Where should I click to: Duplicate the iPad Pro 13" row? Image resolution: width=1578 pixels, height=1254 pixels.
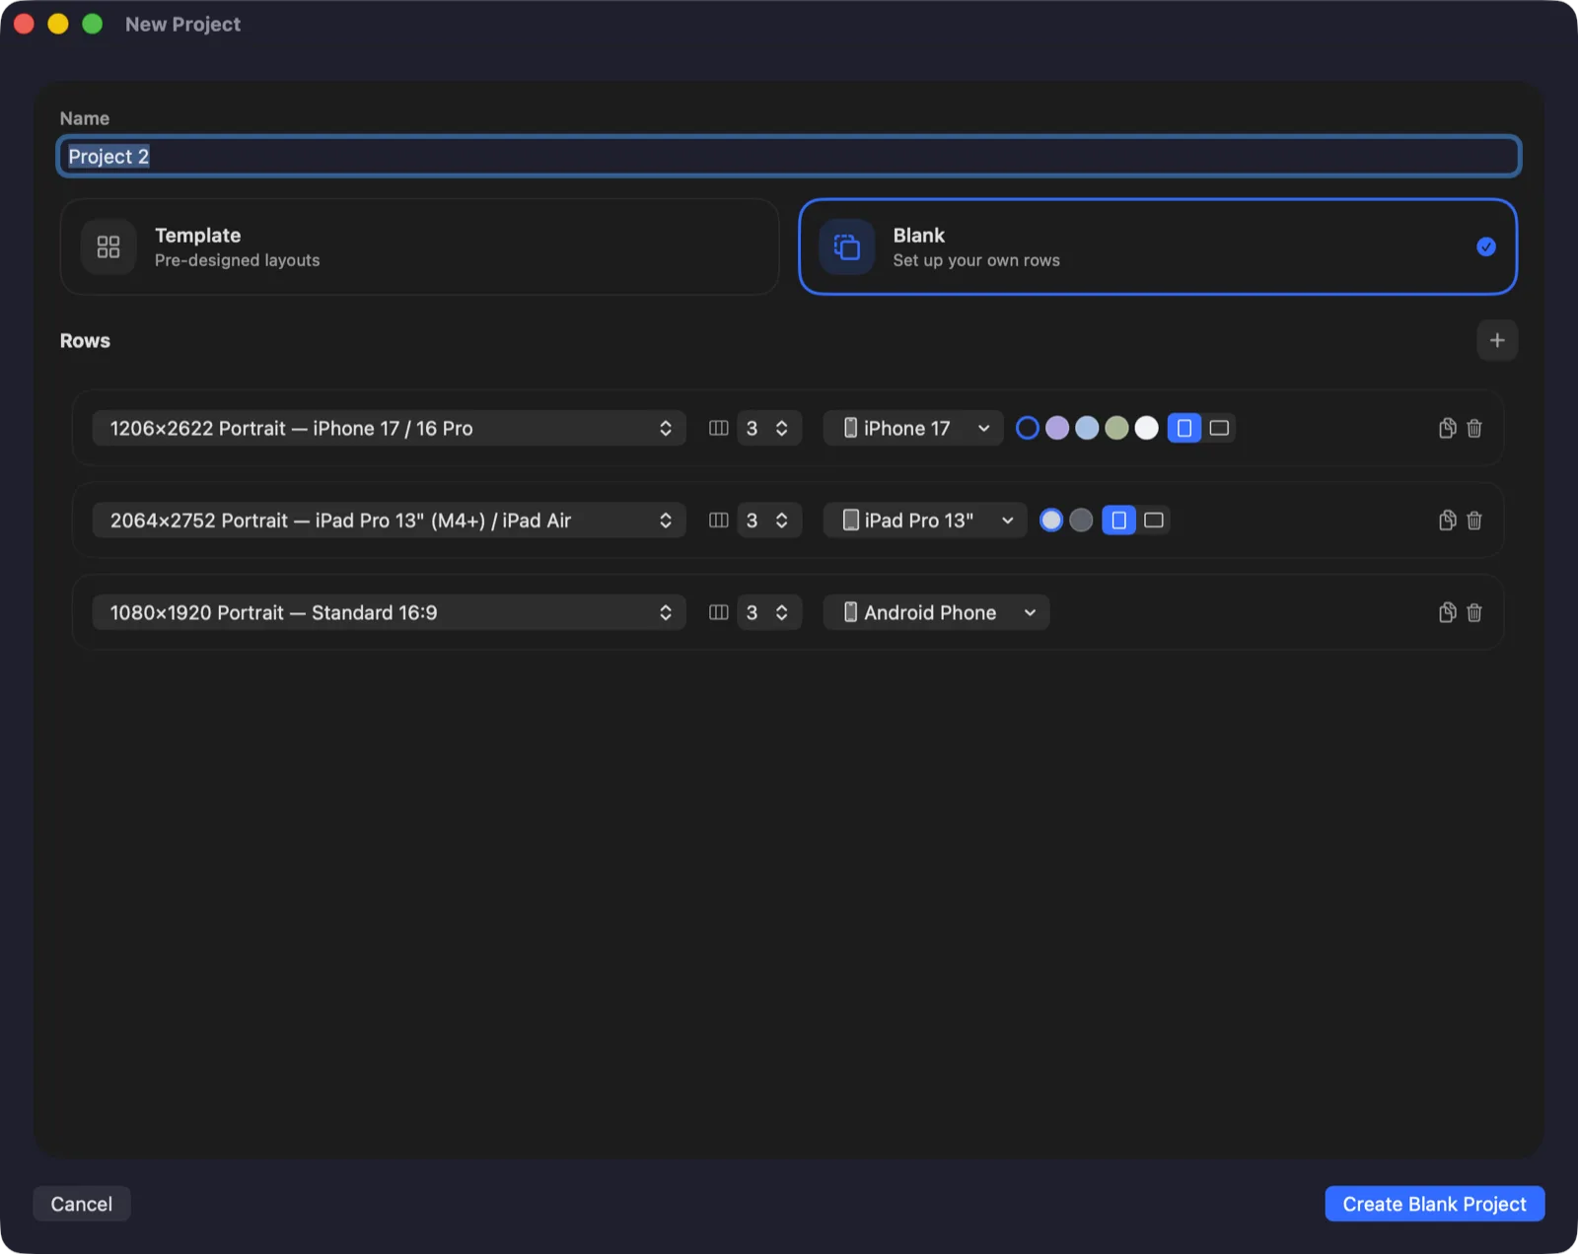(x=1447, y=521)
